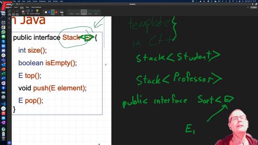
Task: Open Messages from the dock
Action: point(4,37)
